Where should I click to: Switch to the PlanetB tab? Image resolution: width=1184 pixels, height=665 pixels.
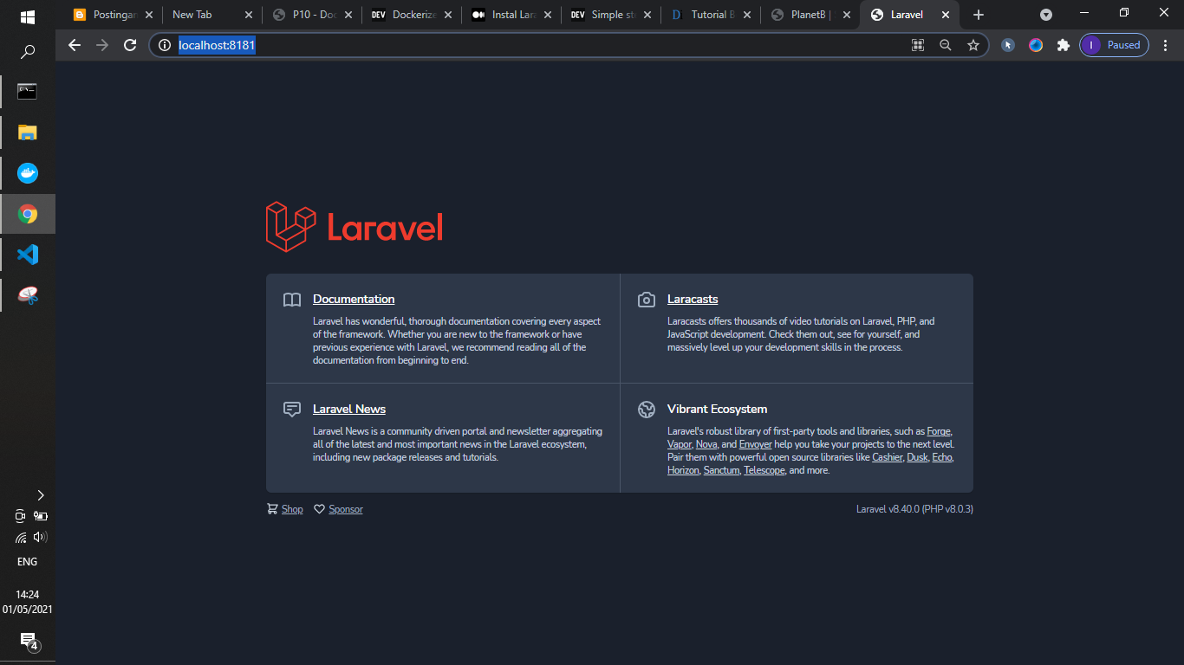[x=810, y=15]
